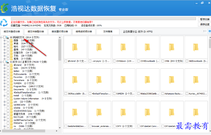Viewport: 211px width, 135px height.
Task: Expand the RECYCLER tree node
Action: click(x=5, y=117)
